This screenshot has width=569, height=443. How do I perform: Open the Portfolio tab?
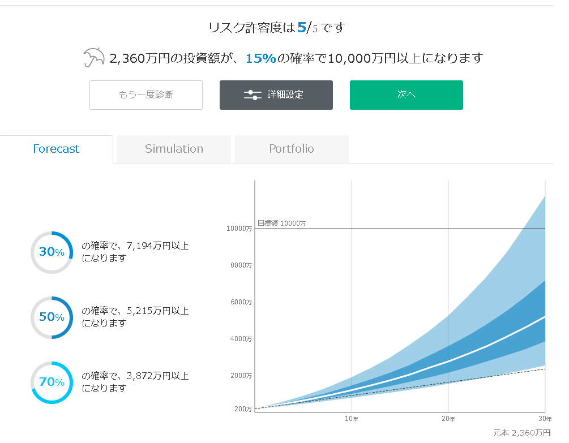[292, 149]
